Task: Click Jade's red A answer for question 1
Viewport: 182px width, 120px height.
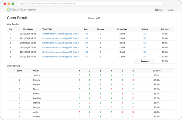Action: [79, 112]
